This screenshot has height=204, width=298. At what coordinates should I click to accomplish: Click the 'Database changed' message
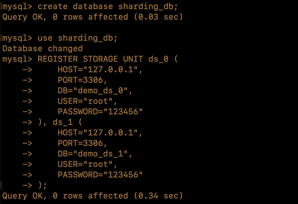pyautogui.click(x=42, y=49)
